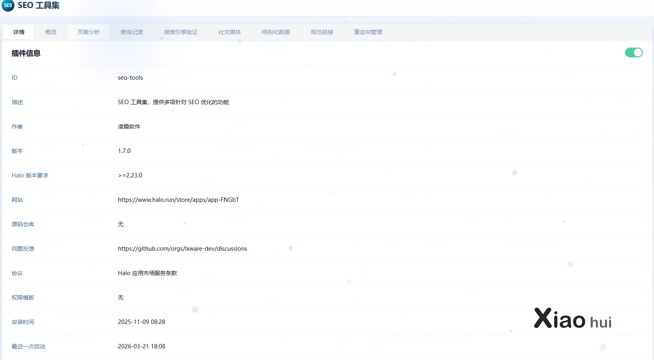Open the 搜索引擎验证 tab
The image size is (654, 360).
181,32
